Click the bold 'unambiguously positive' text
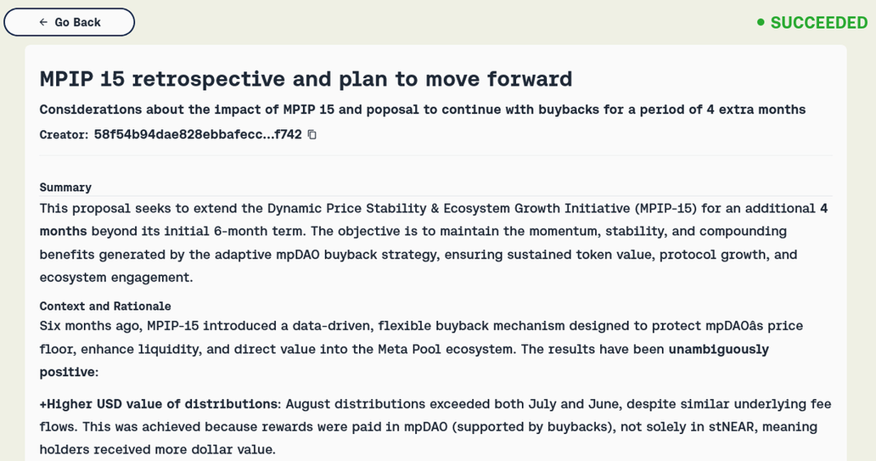 coord(718,349)
